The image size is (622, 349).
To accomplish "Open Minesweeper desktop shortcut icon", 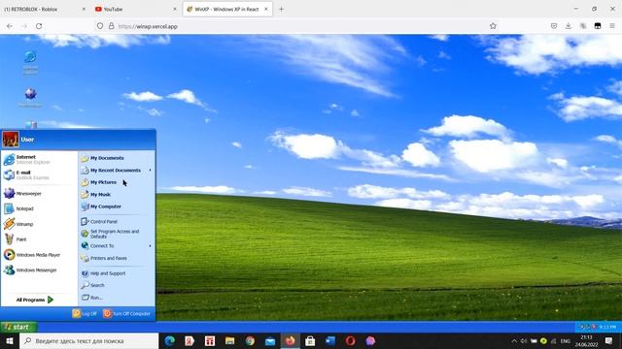I will tap(30, 97).
